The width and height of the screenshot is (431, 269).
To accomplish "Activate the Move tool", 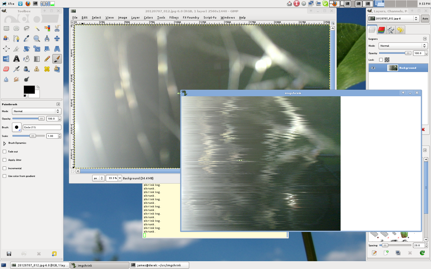I will [x=57, y=39].
